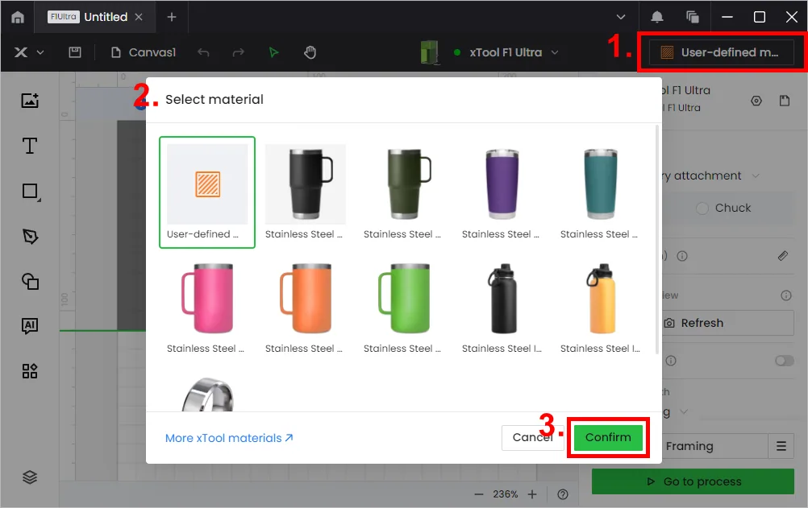Select the purple Stainless Steel tumbler
The image size is (808, 508).
[502, 192]
